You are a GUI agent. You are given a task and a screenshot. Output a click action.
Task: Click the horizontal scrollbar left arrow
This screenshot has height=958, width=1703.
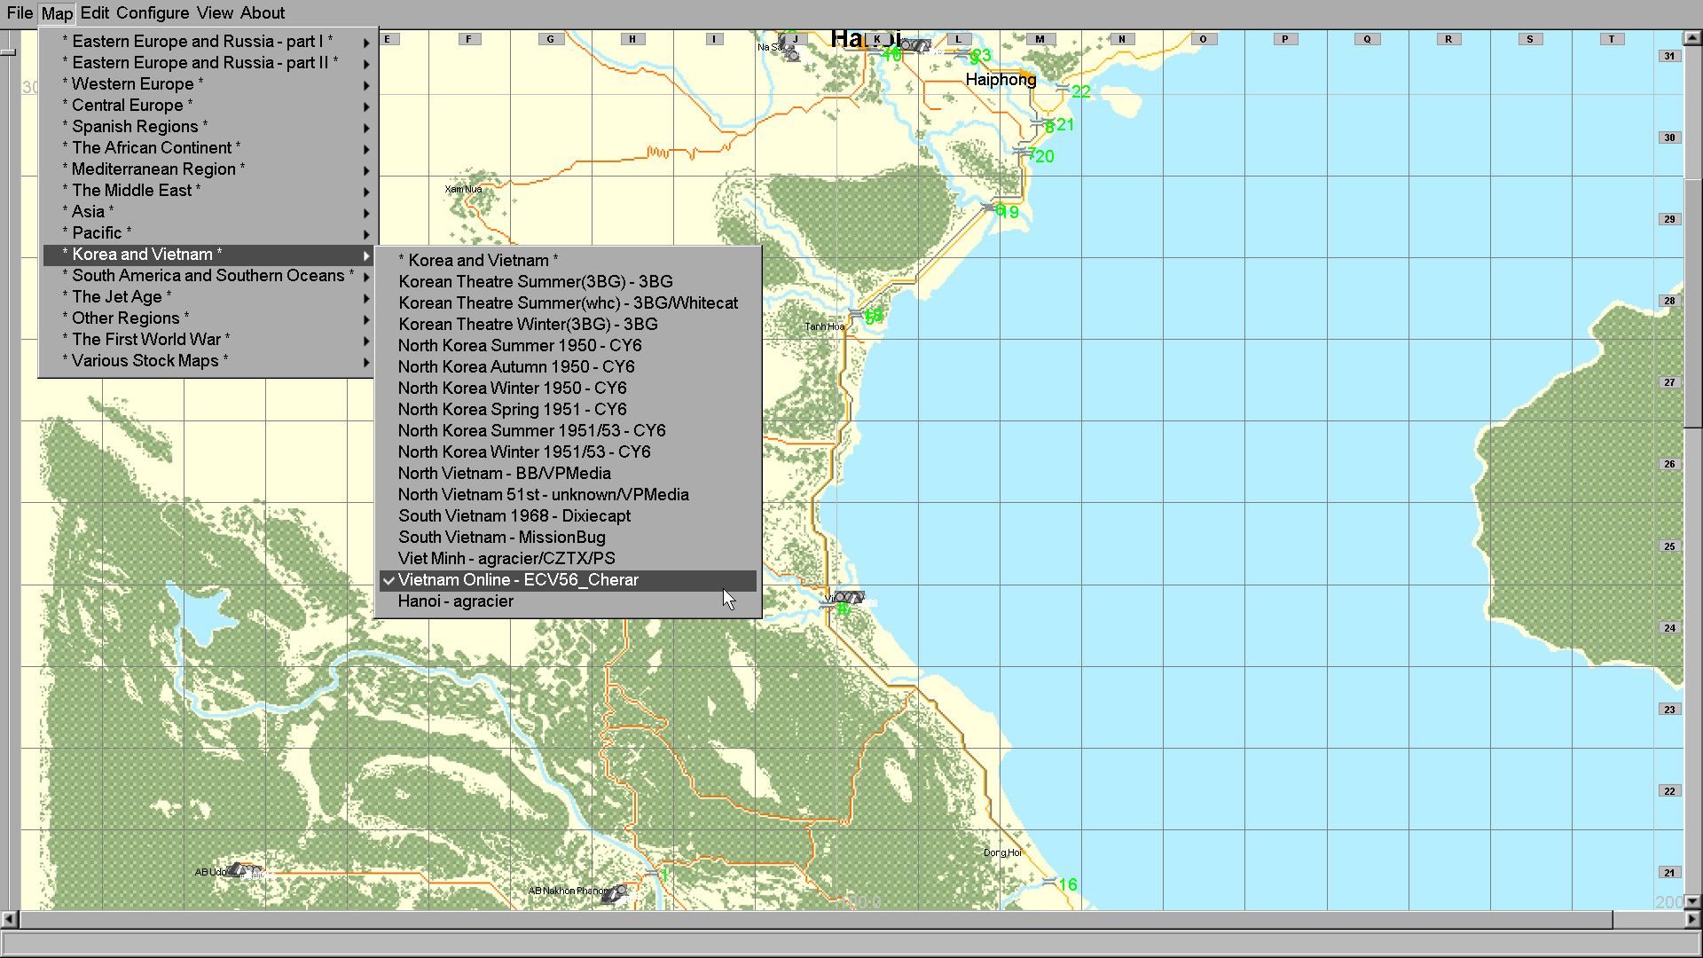[x=9, y=919]
